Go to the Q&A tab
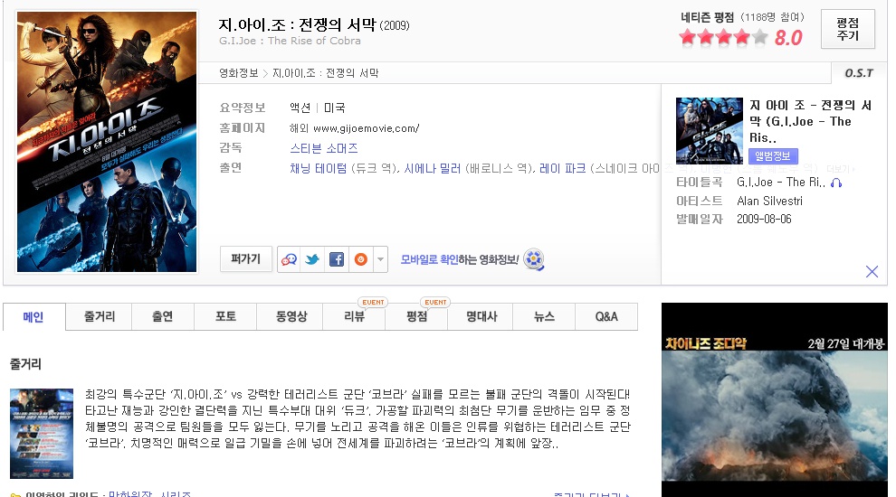 [x=606, y=316]
